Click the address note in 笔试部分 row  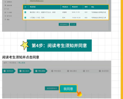tap(98, 12)
